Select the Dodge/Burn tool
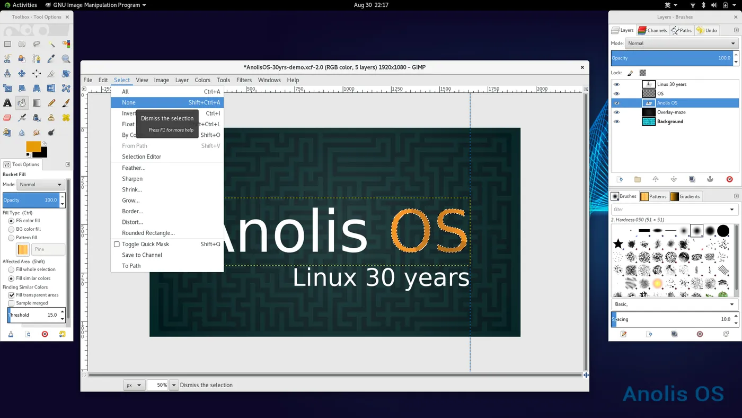Image resolution: width=742 pixels, height=418 pixels. [x=51, y=132]
